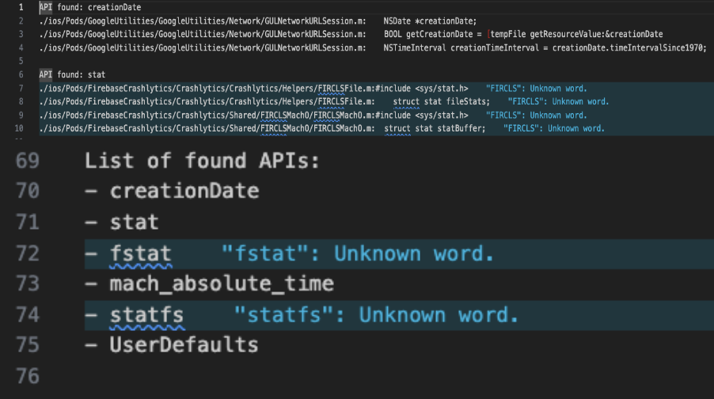Click line number 1 in the gutter

coord(20,7)
